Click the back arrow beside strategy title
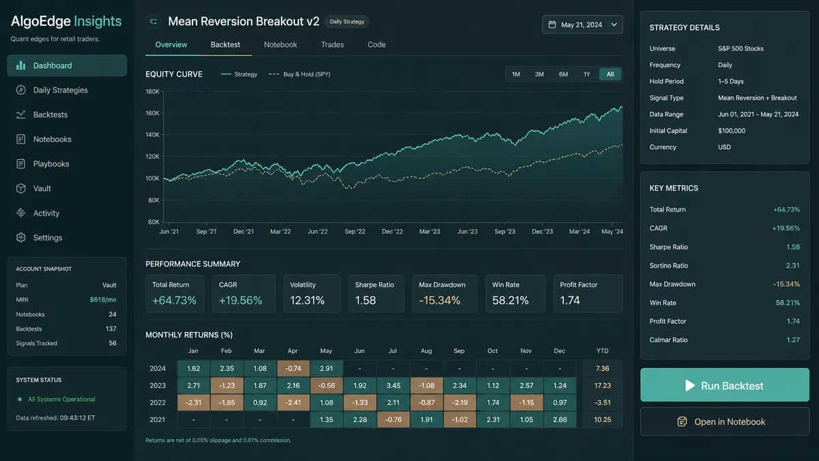Image resolution: width=819 pixels, height=461 pixels. point(154,22)
